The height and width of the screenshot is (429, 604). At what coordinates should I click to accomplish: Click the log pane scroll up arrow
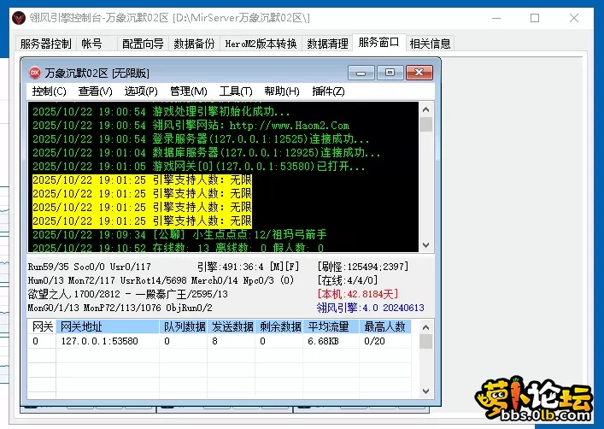coord(425,109)
